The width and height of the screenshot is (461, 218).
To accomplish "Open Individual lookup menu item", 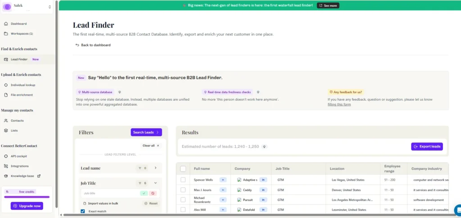I will tap(23, 85).
